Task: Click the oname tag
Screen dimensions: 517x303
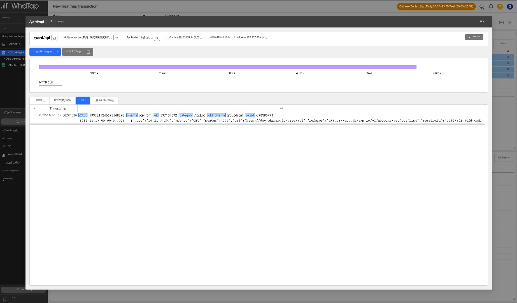Action: pyautogui.click(x=132, y=115)
